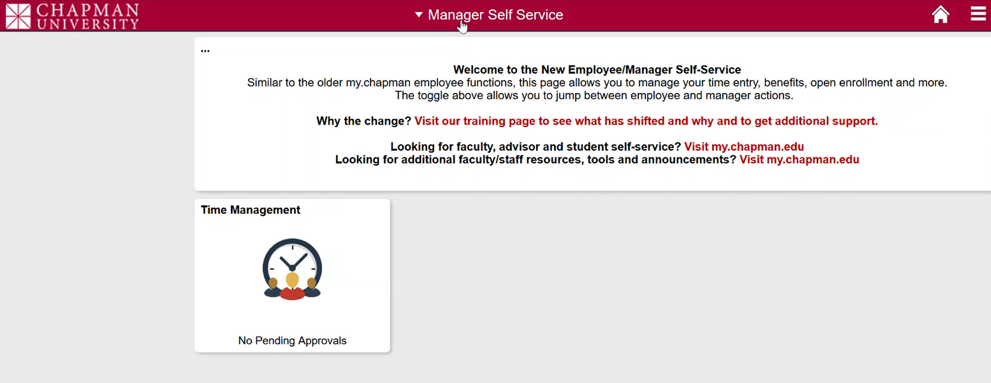
Task: Click the Manager Self Service title
Action: (x=495, y=15)
